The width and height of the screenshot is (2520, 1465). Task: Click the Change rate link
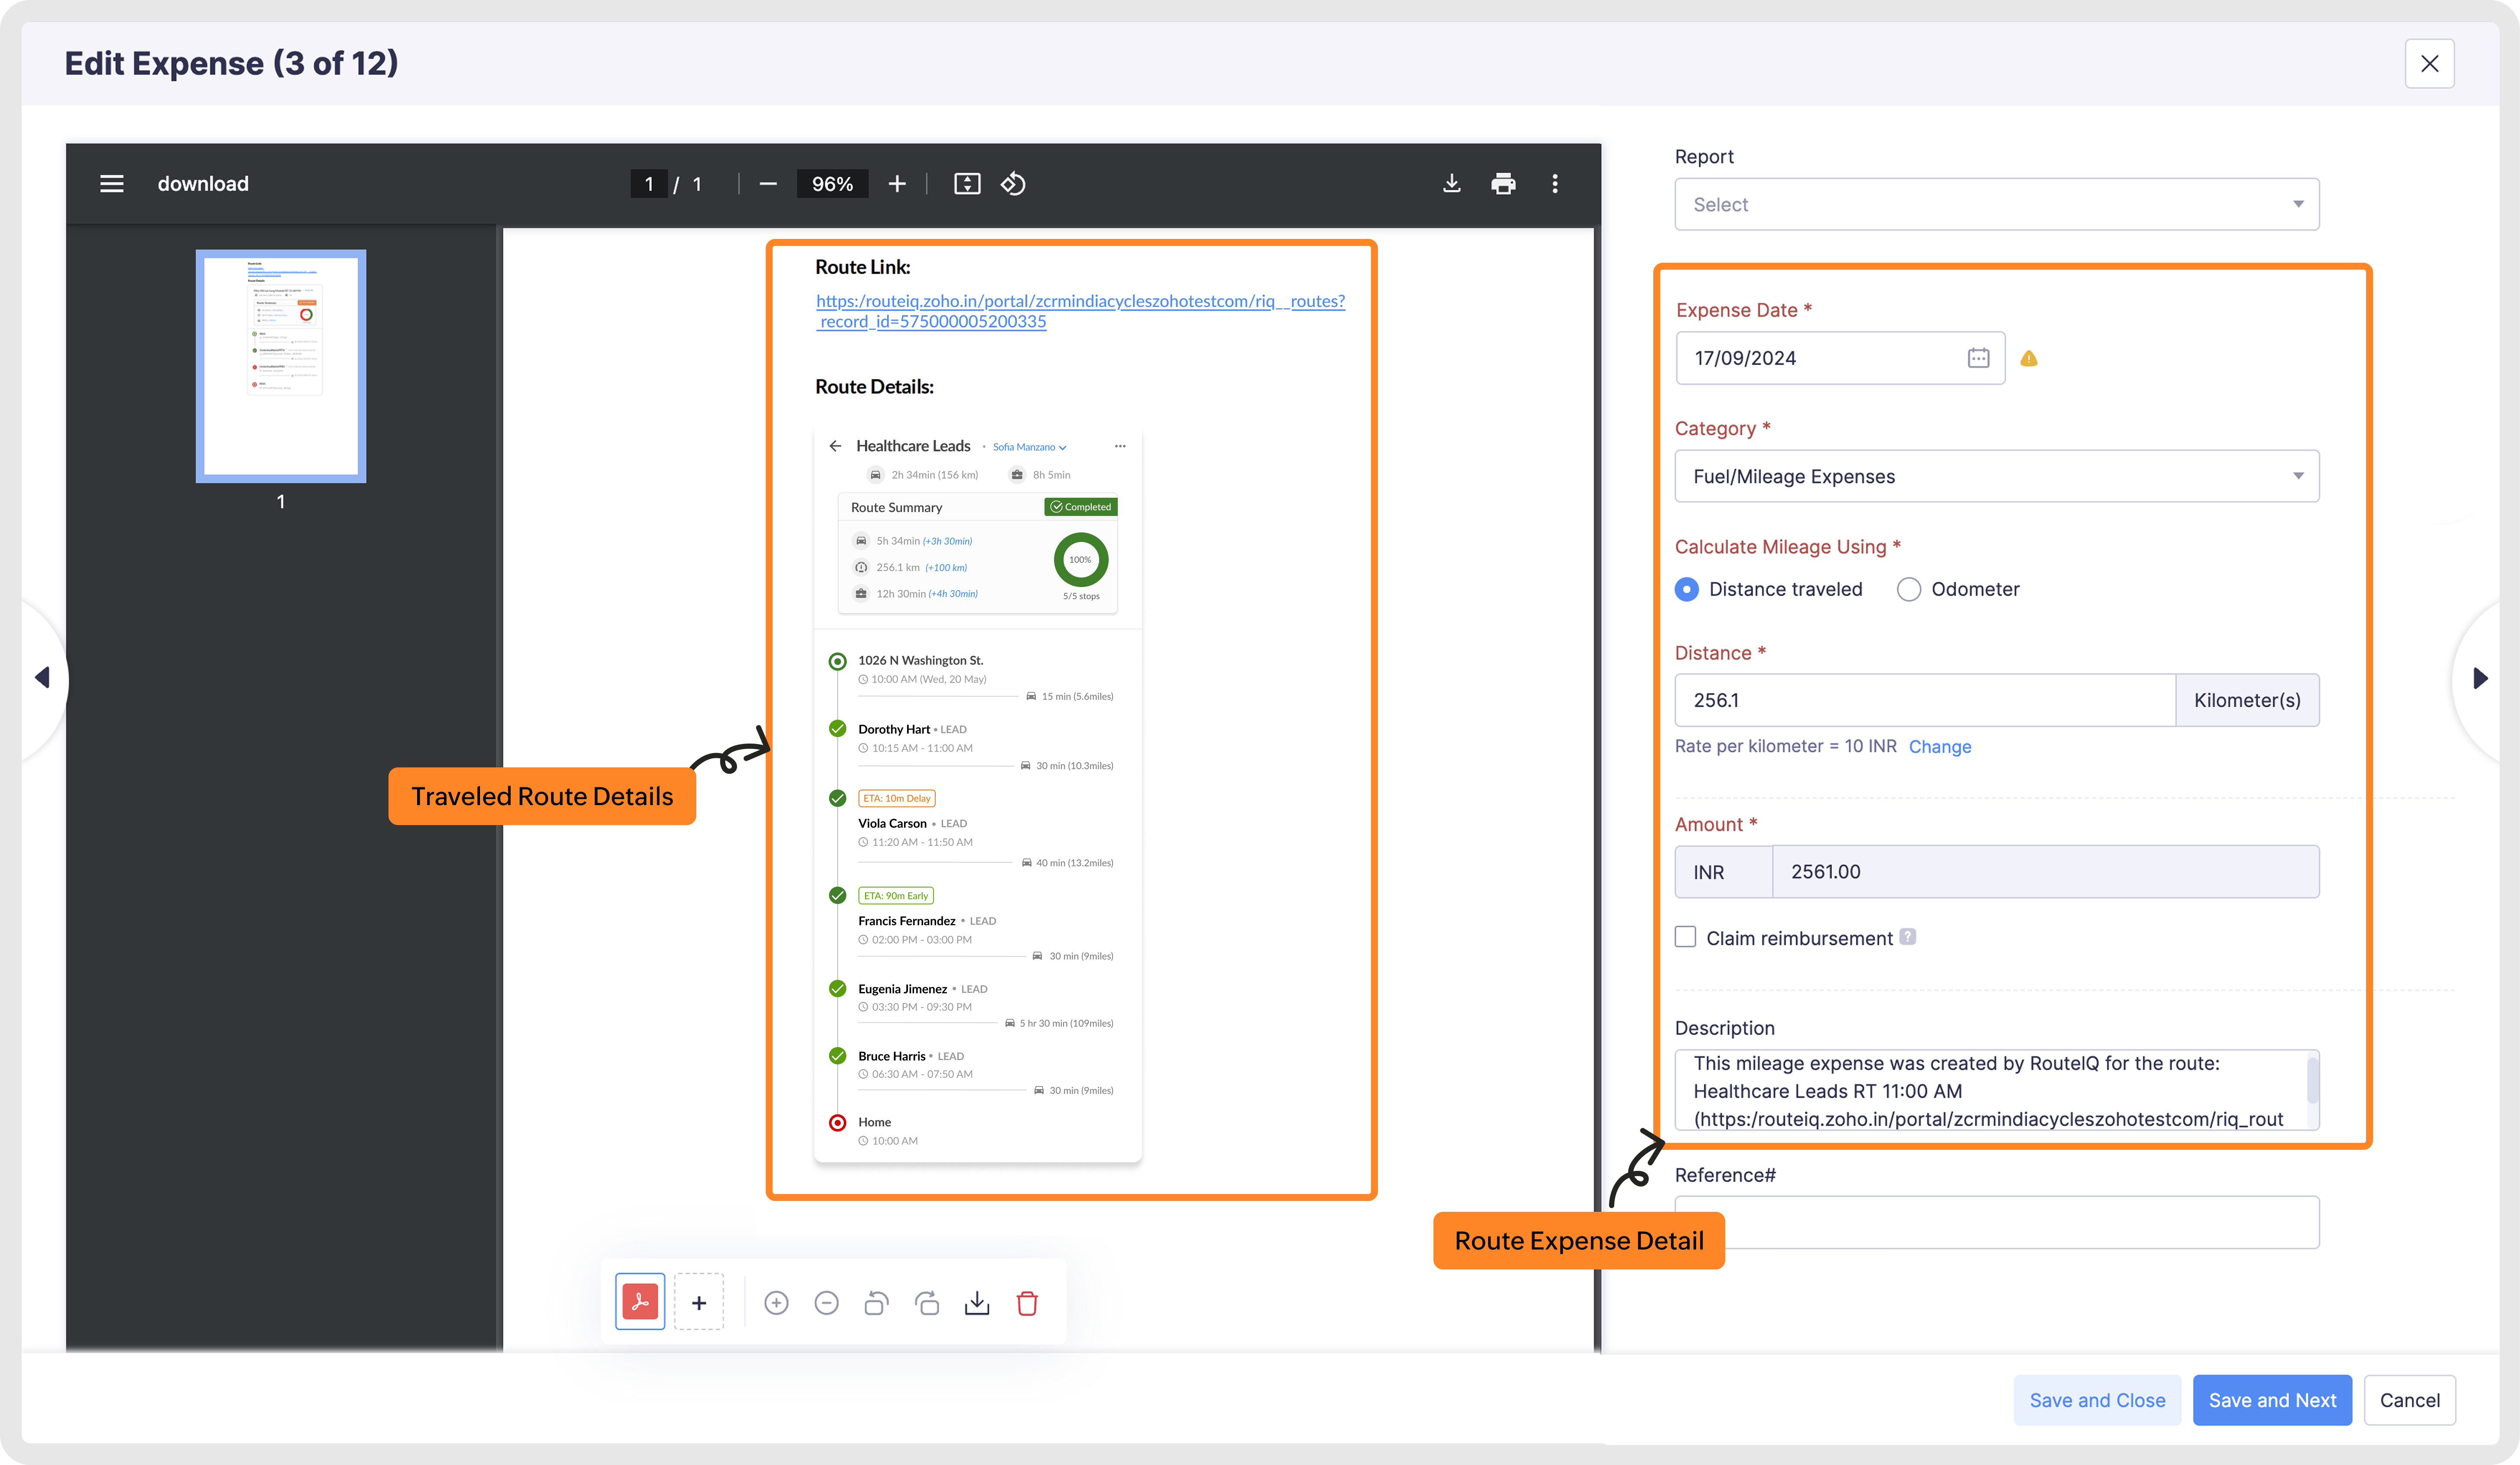pos(1939,746)
